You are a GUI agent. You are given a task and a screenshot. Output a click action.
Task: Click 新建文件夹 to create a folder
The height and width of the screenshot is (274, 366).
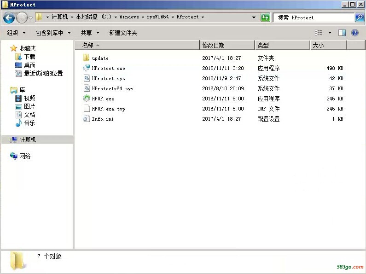tap(123, 33)
